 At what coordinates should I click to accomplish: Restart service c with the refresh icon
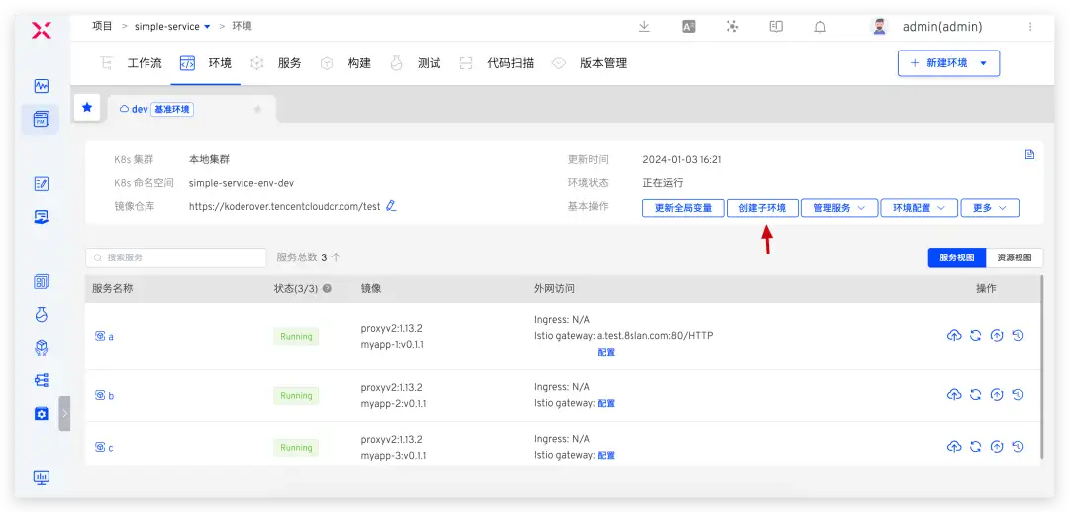[976, 447]
